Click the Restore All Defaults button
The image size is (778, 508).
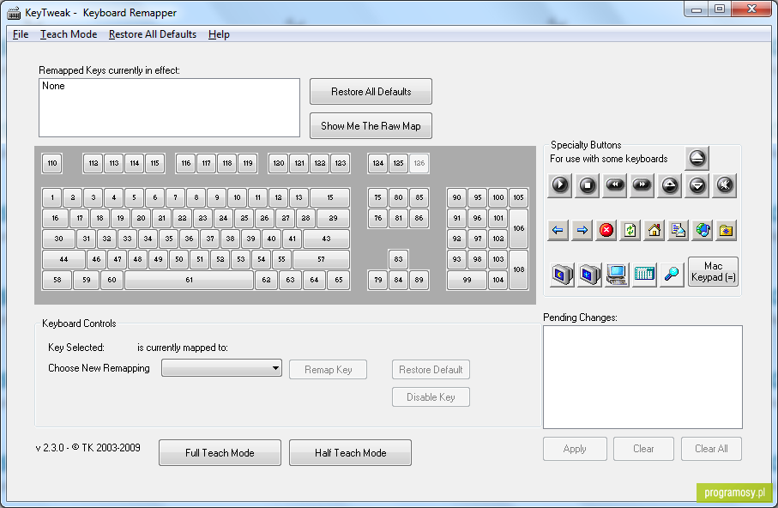coord(371,92)
